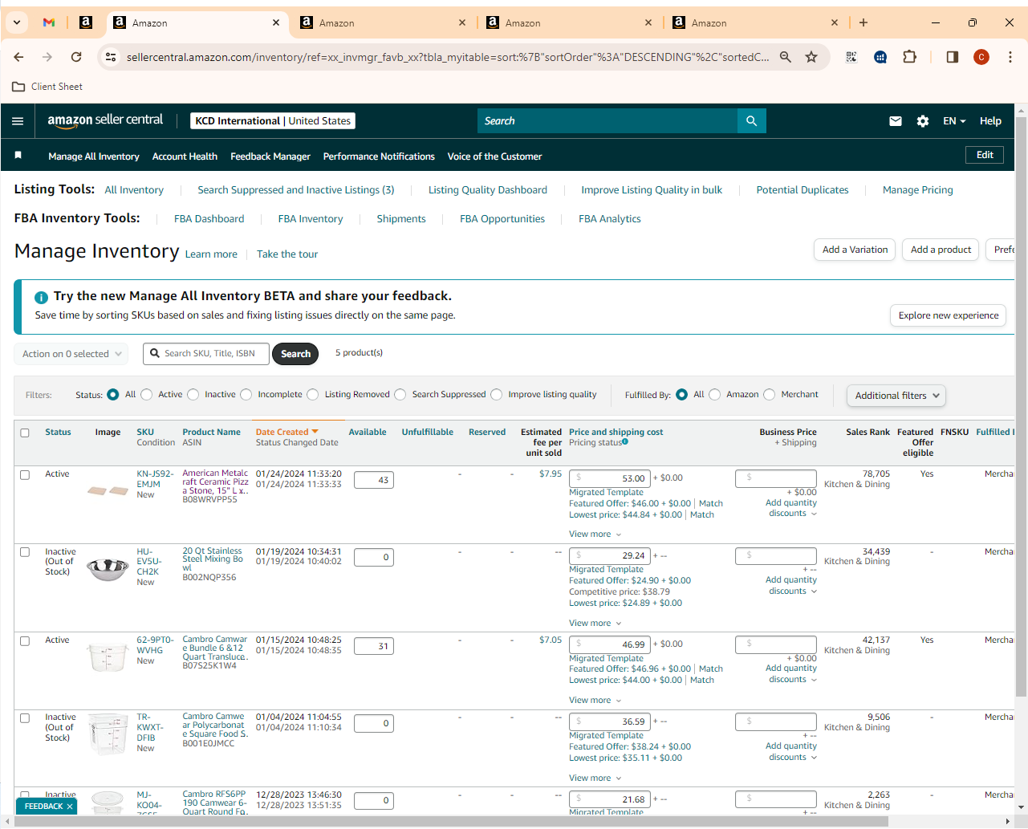Expand View more for the 36.59 priced listing
Viewport: 1028px width, 829px height.
coord(595,778)
